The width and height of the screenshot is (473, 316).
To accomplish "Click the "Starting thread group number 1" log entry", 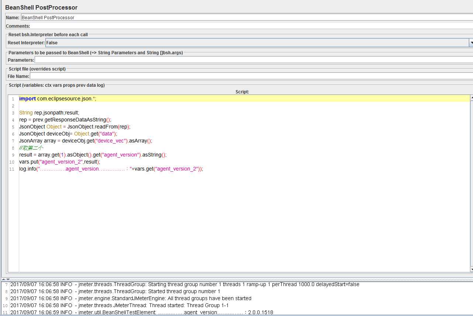I will tap(185, 284).
